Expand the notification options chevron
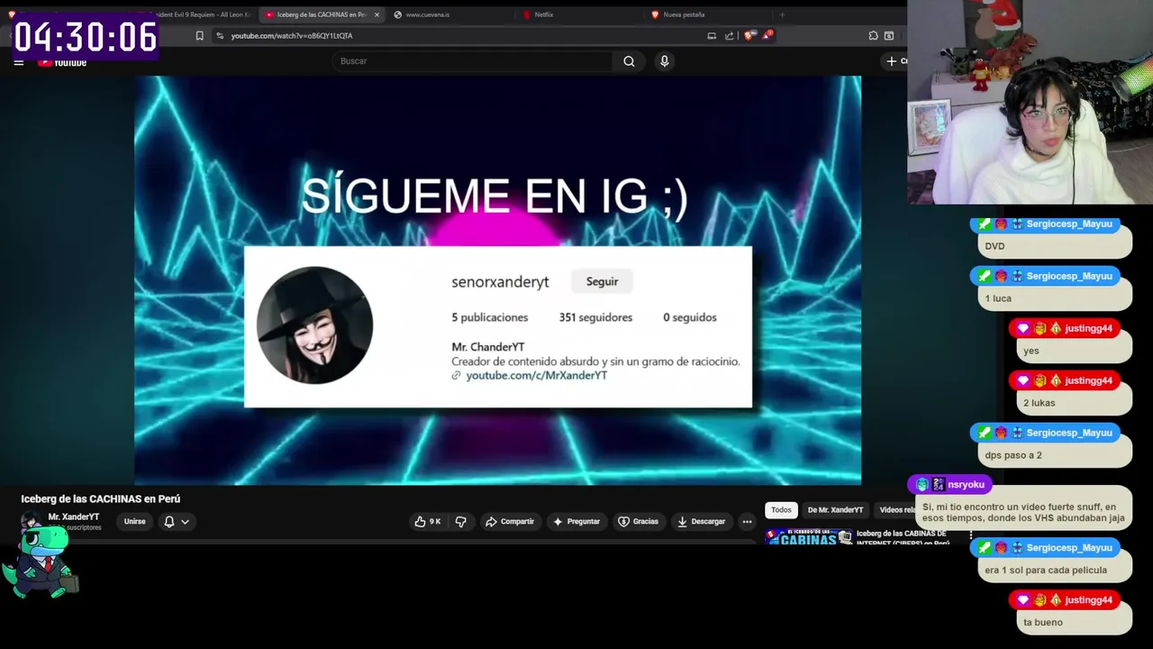 [185, 522]
